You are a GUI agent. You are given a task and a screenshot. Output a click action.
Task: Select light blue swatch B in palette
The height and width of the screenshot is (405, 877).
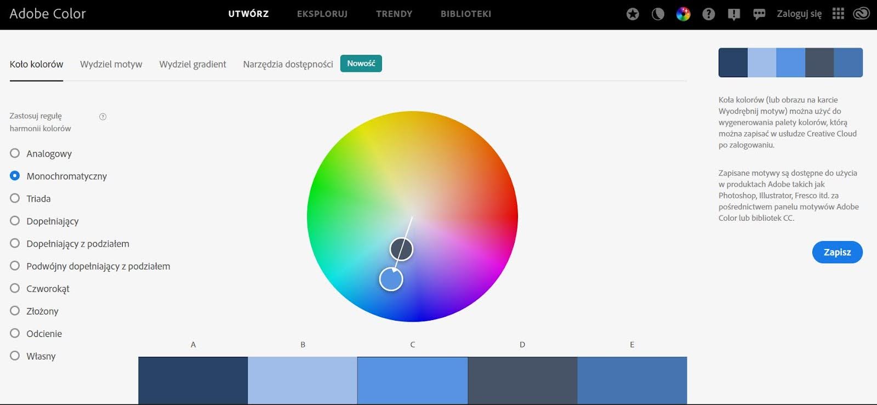(x=303, y=380)
